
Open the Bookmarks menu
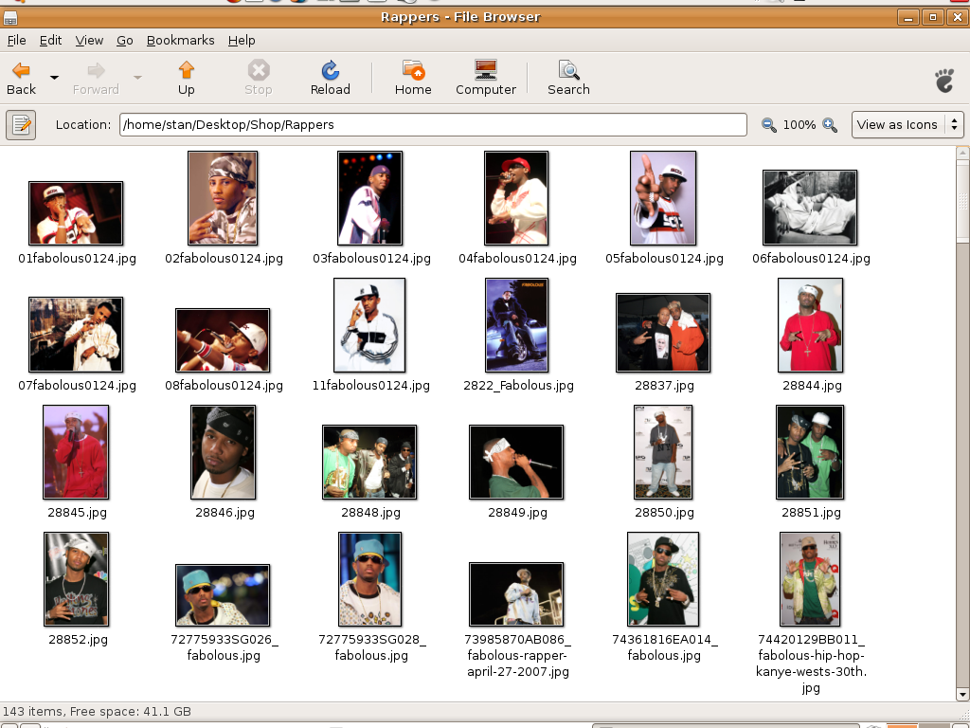pyautogui.click(x=180, y=40)
